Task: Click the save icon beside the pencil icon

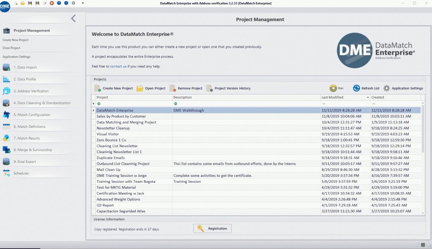Action: point(37,3)
